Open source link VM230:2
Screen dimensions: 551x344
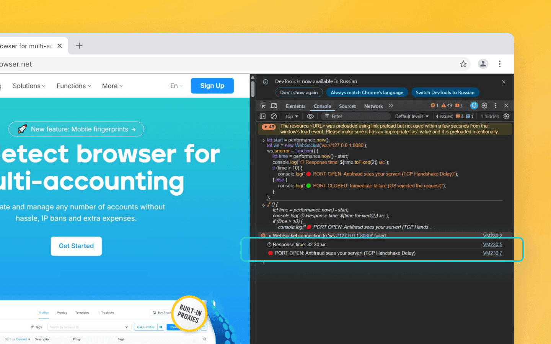[492, 235]
